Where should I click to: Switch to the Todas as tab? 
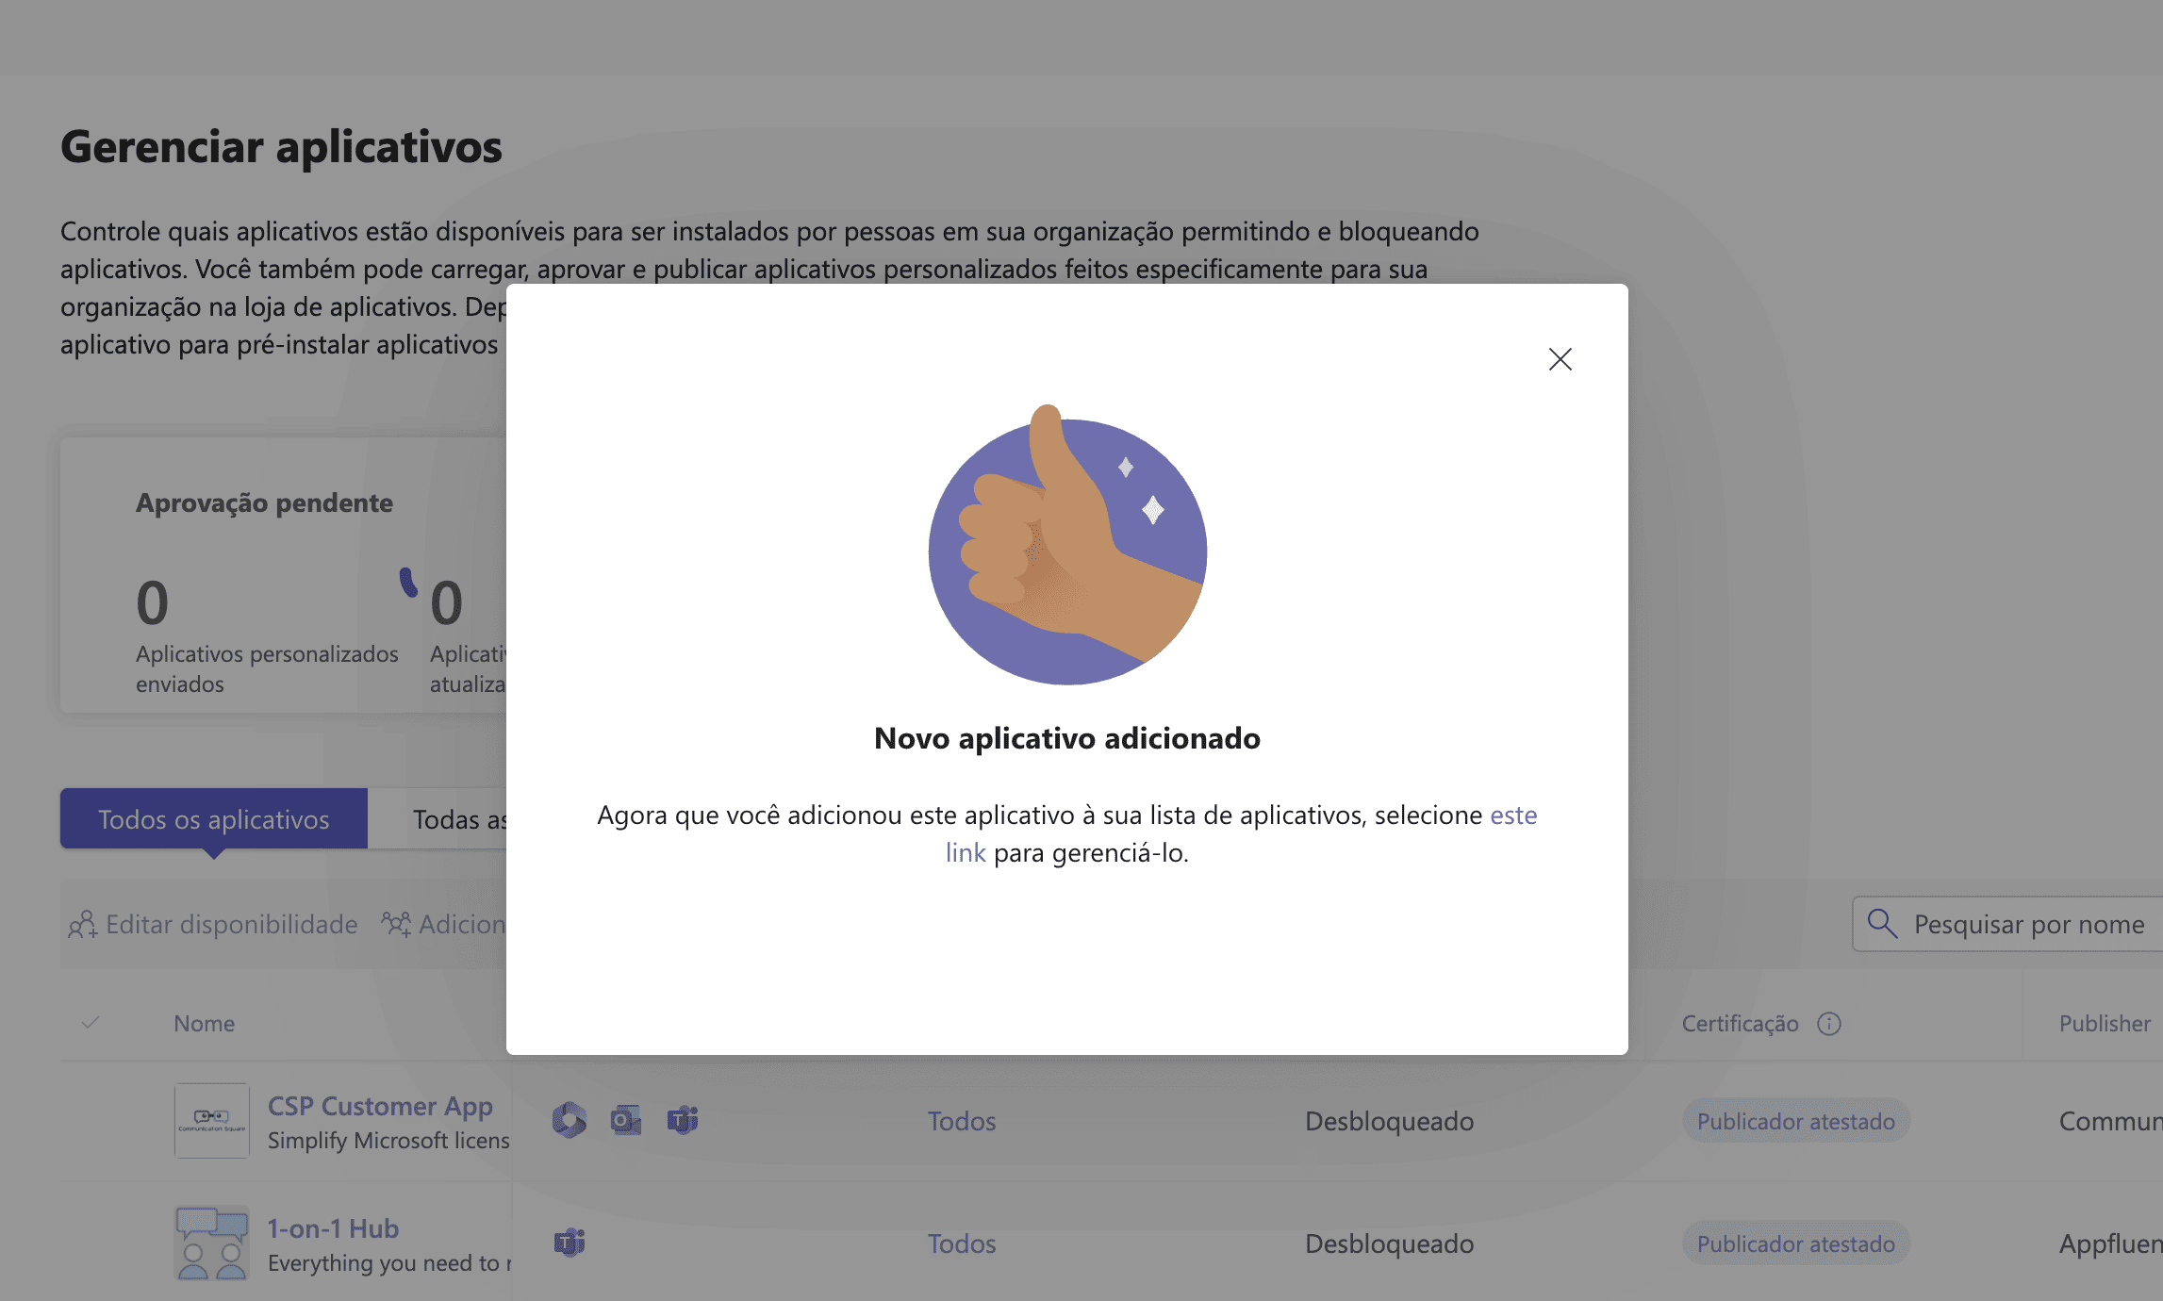click(x=457, y=818)
